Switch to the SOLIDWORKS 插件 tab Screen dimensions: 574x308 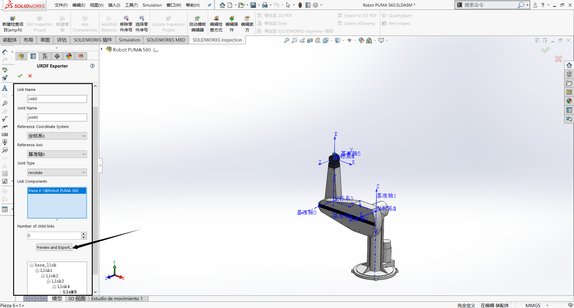tap(93, 40)
